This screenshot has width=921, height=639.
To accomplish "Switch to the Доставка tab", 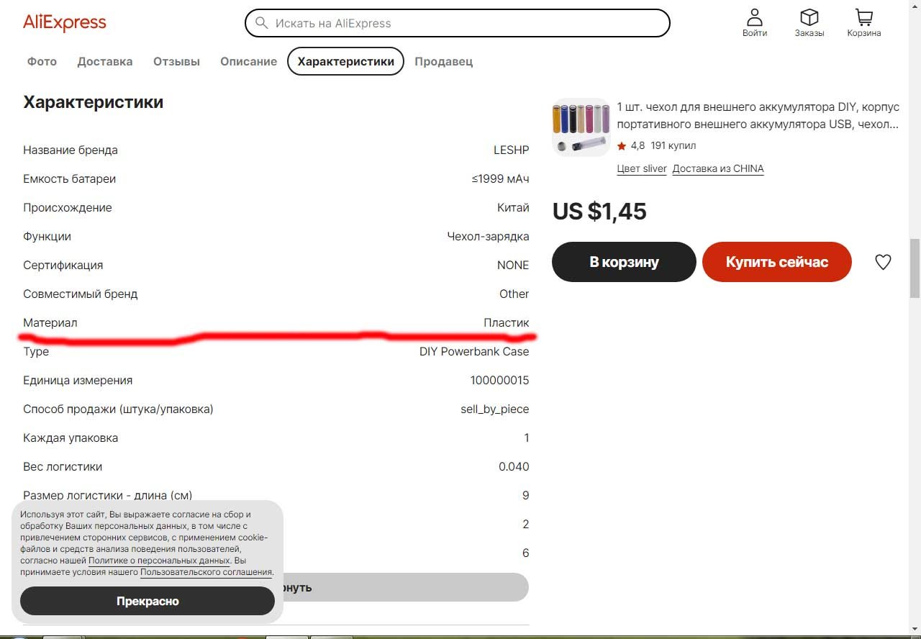I will coord(105,61).
